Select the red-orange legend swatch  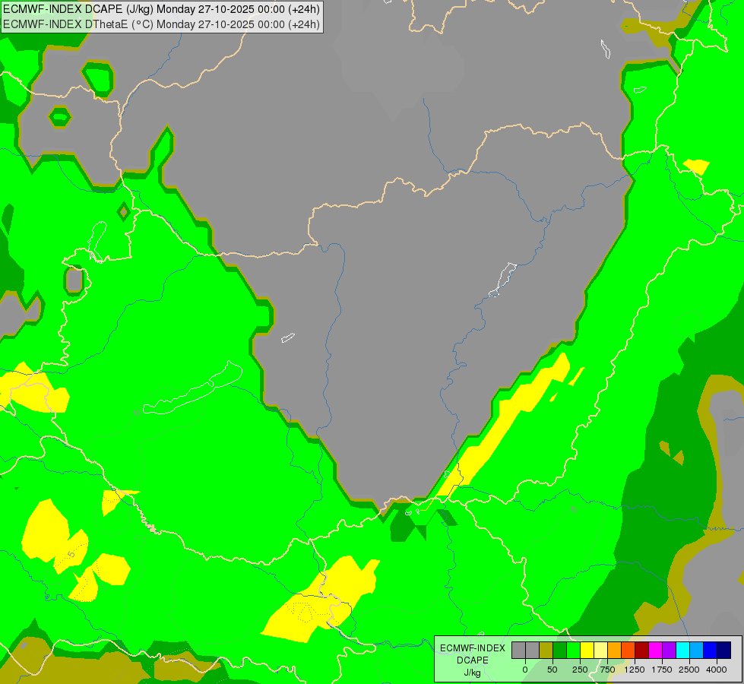628,650
